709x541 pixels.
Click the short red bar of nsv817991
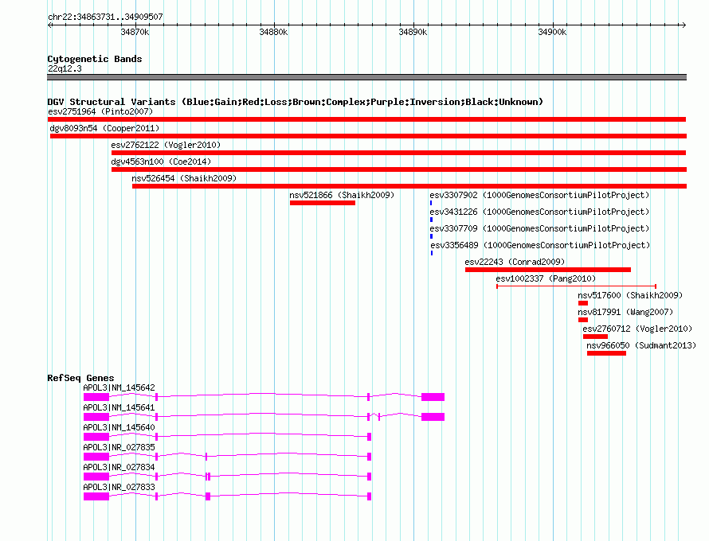(x=583, y=320)
